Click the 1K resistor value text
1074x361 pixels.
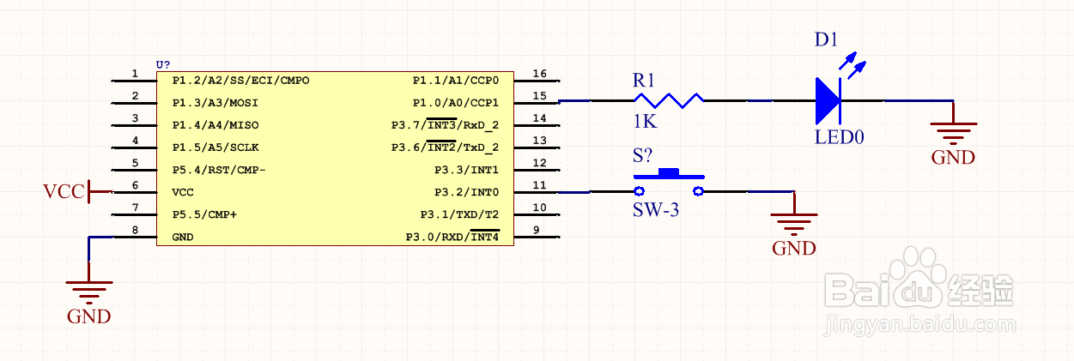644,122
